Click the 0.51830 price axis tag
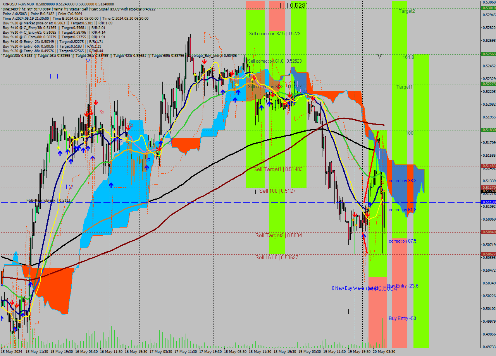496x356 pixels. 488,130
